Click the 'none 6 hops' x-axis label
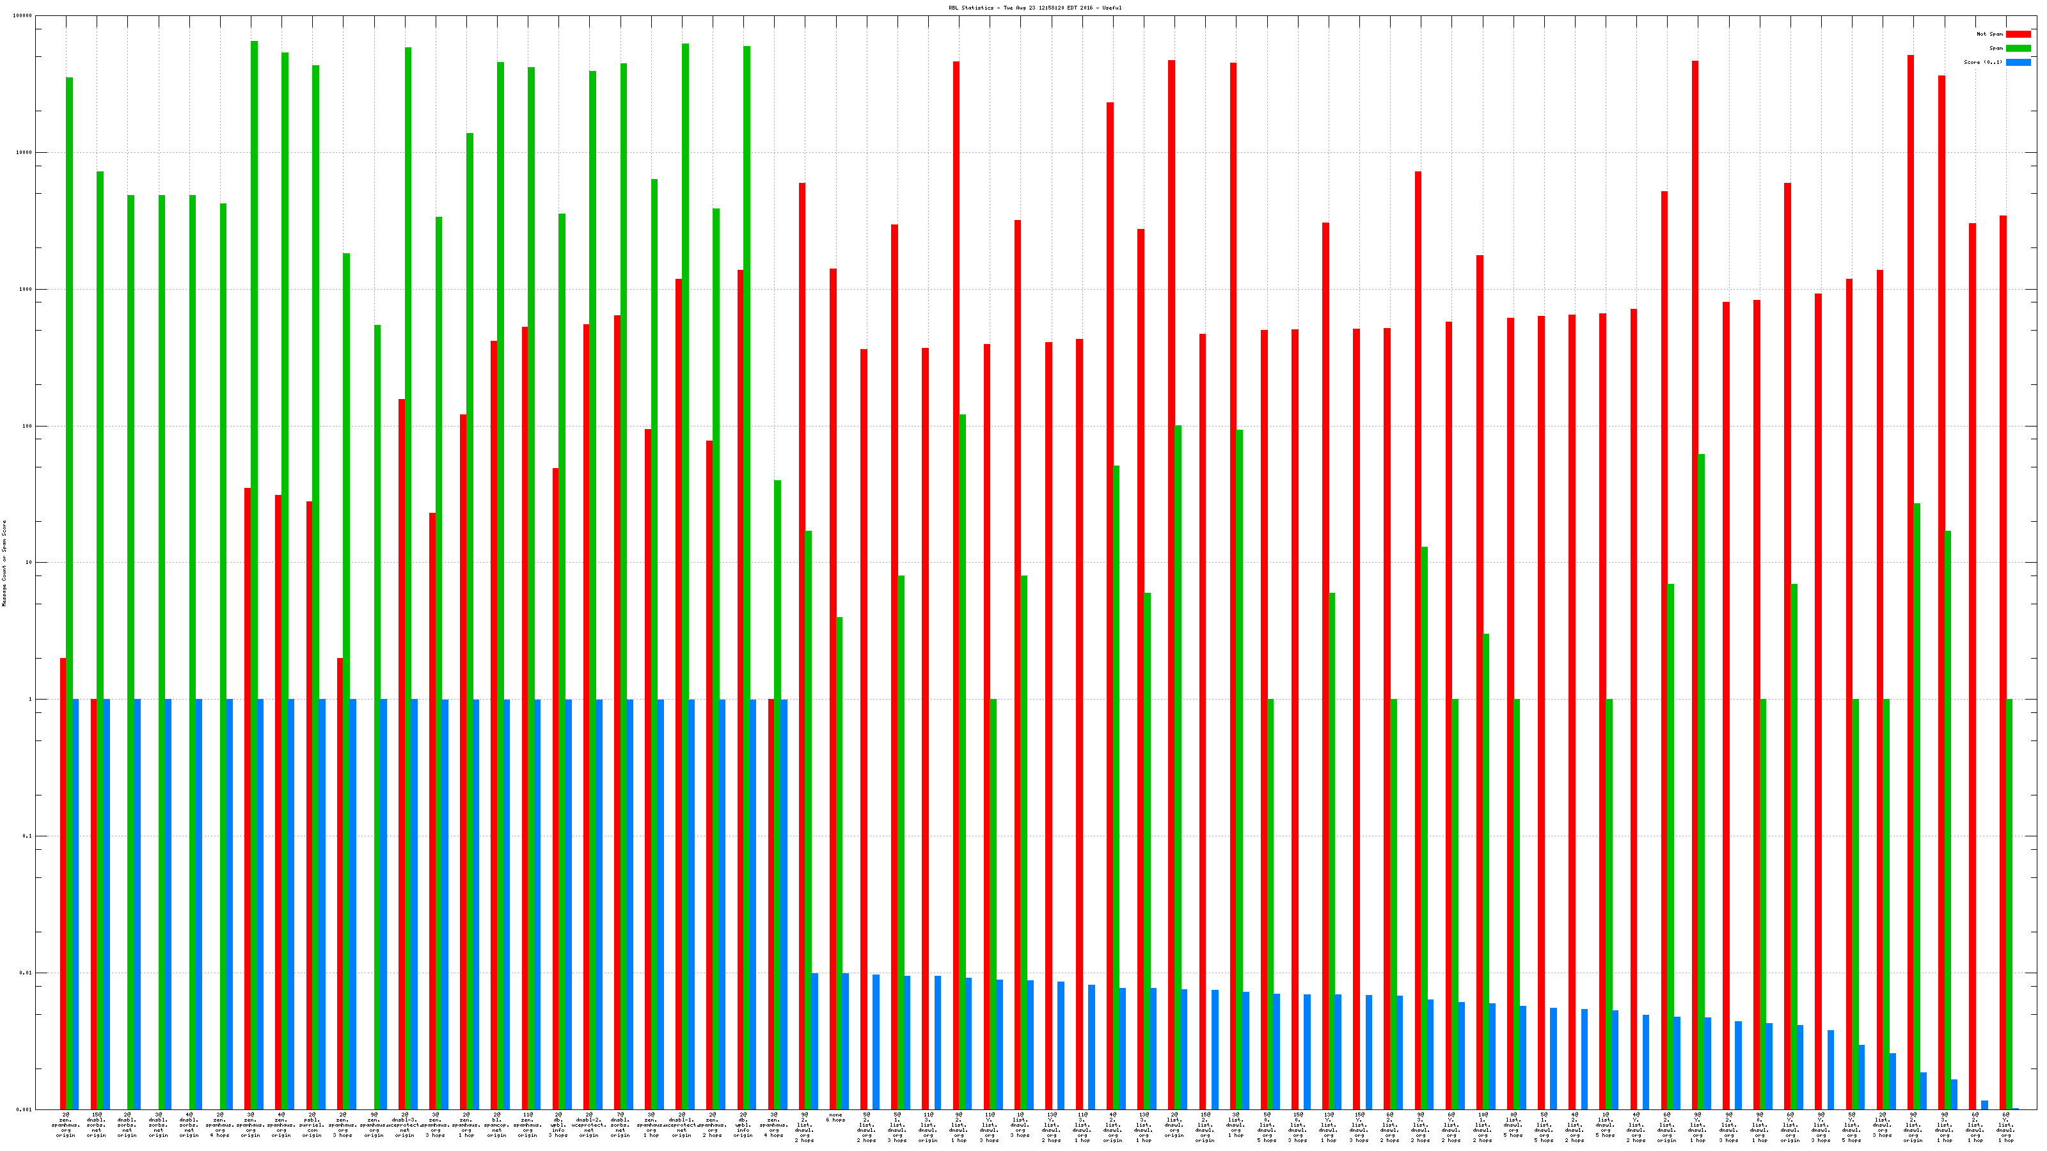The height and width of the screenshot is (1151, 2047). click(835, 1118)
